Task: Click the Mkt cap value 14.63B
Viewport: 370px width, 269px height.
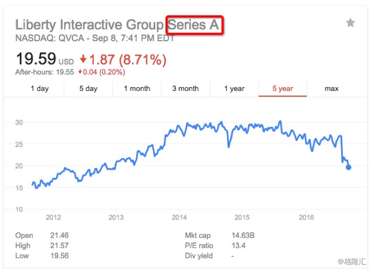Action: tap(243, 235)
